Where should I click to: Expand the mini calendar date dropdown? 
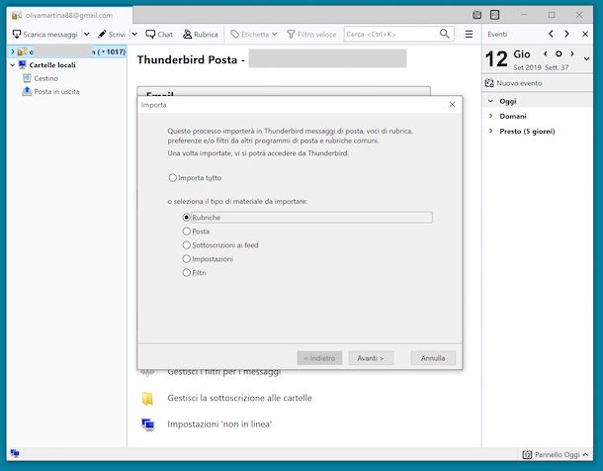coord(586,59)
